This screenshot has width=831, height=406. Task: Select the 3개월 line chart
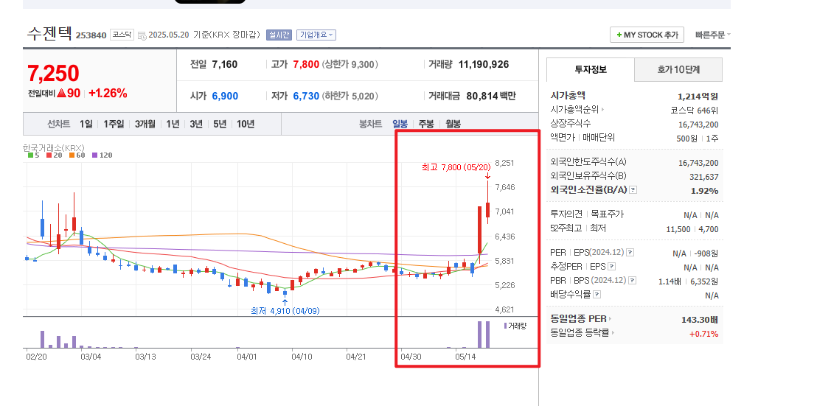coord(145,125)
